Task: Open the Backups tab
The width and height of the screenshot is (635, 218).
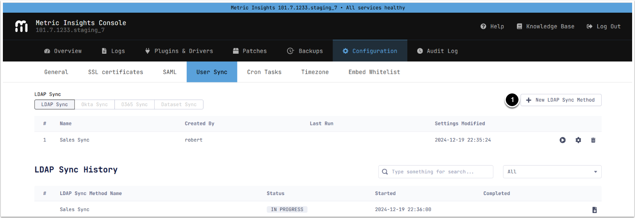Action: coord(305,51)
